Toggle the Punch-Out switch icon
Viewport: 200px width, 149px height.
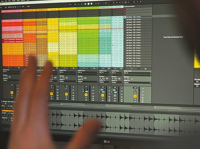(128, 2)
